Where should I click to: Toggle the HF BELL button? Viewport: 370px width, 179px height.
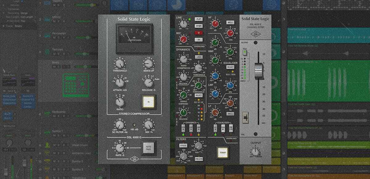[x=230, y=22]
